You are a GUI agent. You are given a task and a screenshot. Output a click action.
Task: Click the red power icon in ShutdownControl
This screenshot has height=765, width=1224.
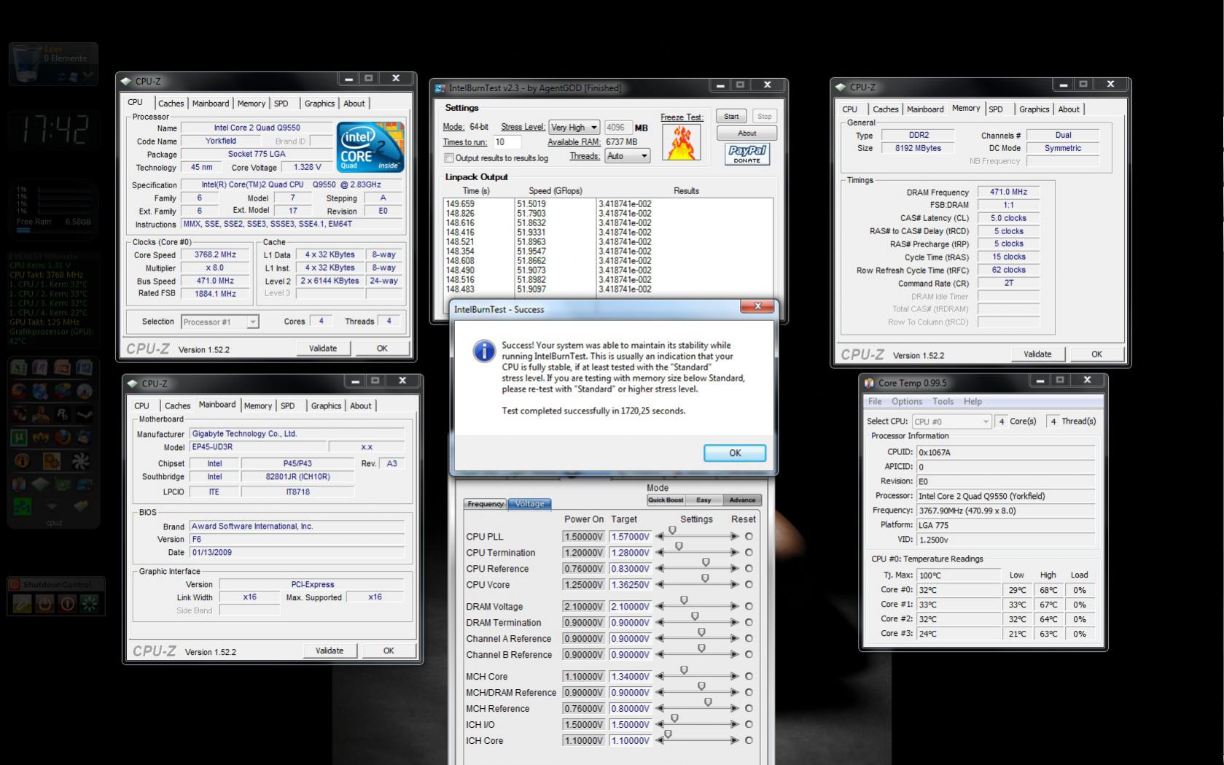[x=68, y=604]
